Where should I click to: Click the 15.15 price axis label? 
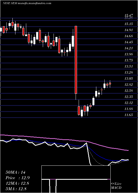click(x=129, y=24)
